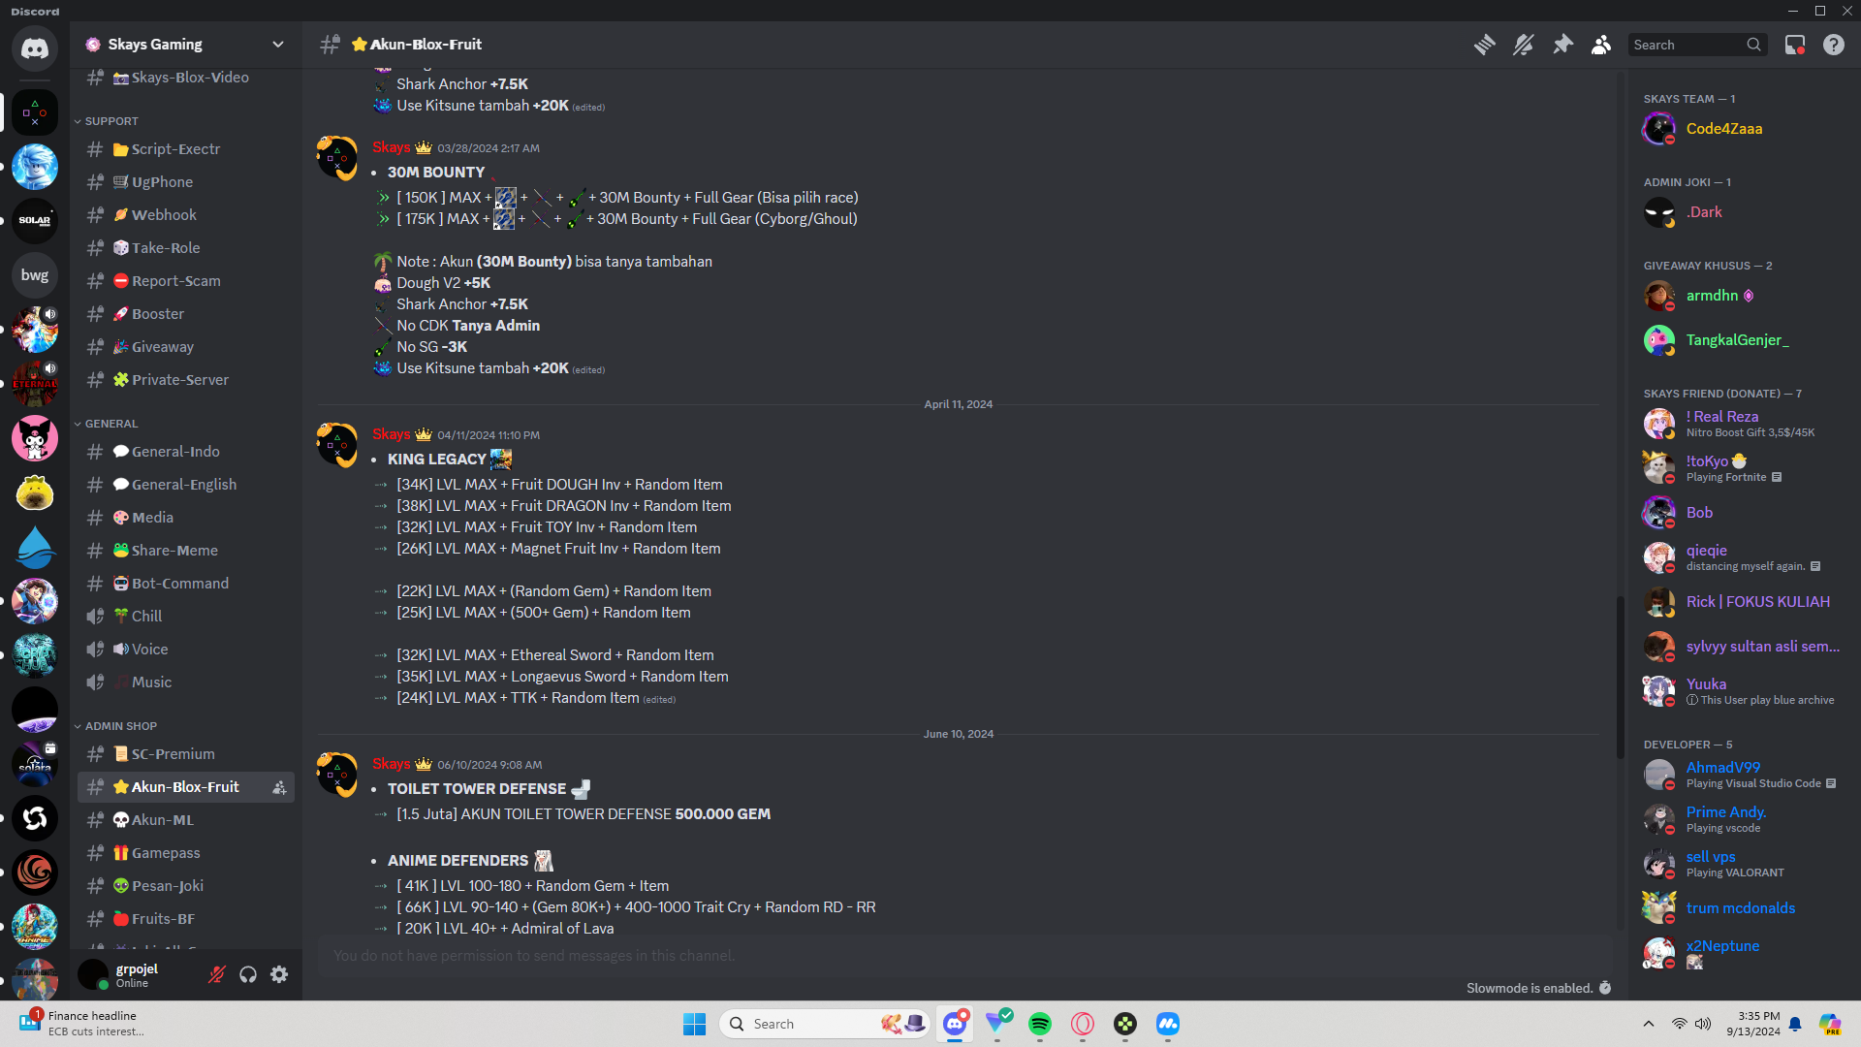Open the Akun-ML channel

coord(186,820)
